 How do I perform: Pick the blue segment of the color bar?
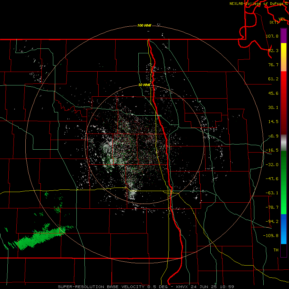284,229
